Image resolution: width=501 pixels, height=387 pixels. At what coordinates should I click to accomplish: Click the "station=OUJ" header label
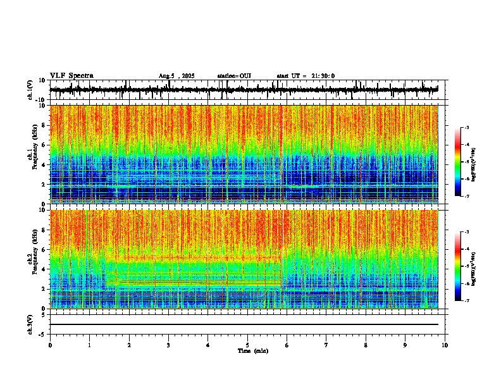coord(234,76)
